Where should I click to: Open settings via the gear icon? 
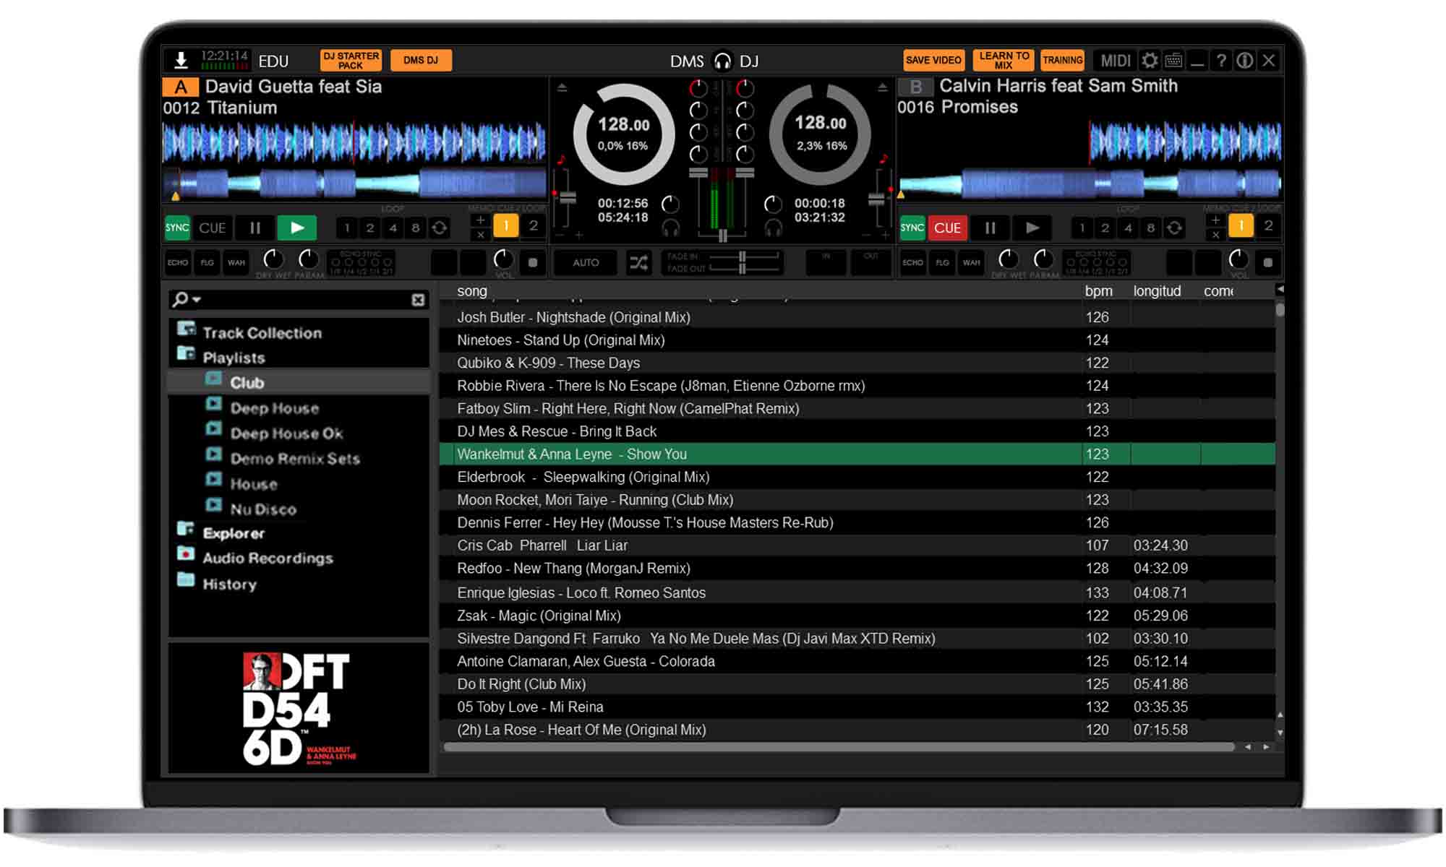point(1150,60)
